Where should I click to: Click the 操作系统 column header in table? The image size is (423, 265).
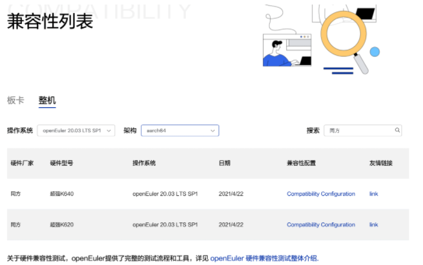(144, 163)
